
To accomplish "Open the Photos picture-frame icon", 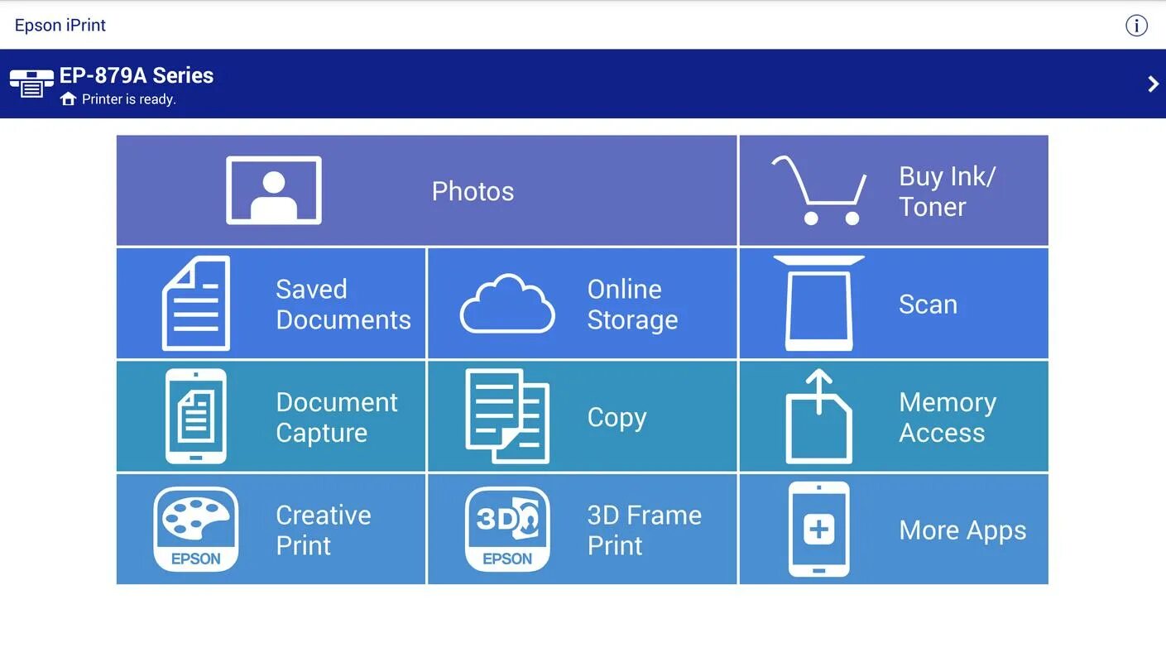I will 274,190.
